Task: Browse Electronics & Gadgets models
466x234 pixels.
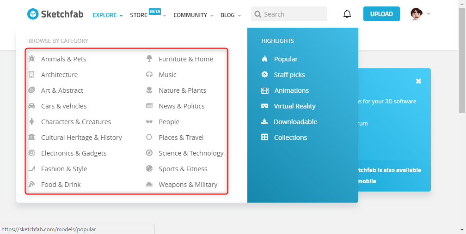Action: pyautogui.click(x=74, y=153)
